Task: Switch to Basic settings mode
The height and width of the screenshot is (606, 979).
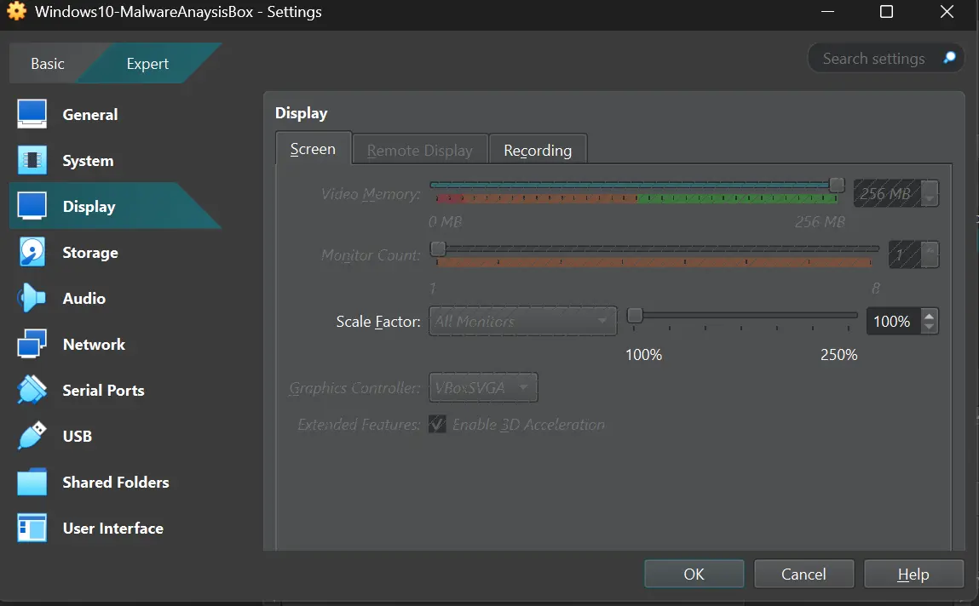Action: 48,64
